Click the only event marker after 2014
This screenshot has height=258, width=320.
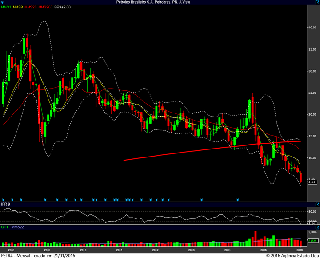point(237,200)
